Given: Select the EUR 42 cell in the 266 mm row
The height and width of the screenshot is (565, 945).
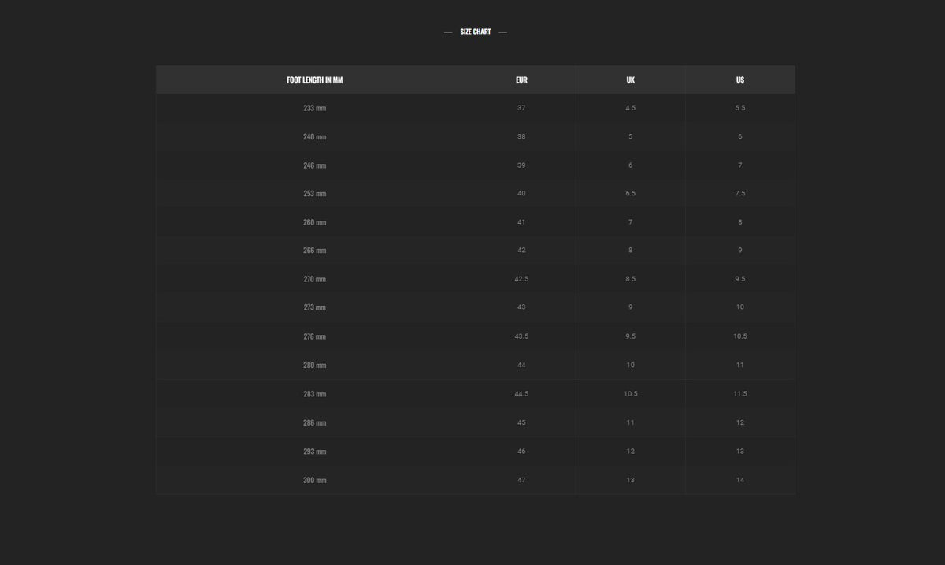Looking at the screenshot, I should (521, 250).
